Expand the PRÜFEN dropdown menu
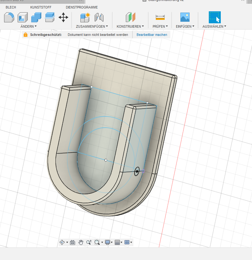 (x=160, y=26)
